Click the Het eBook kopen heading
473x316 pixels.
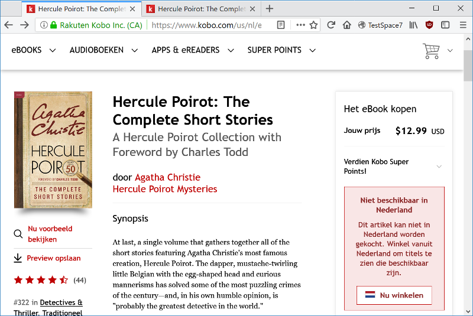pos(380,109)
